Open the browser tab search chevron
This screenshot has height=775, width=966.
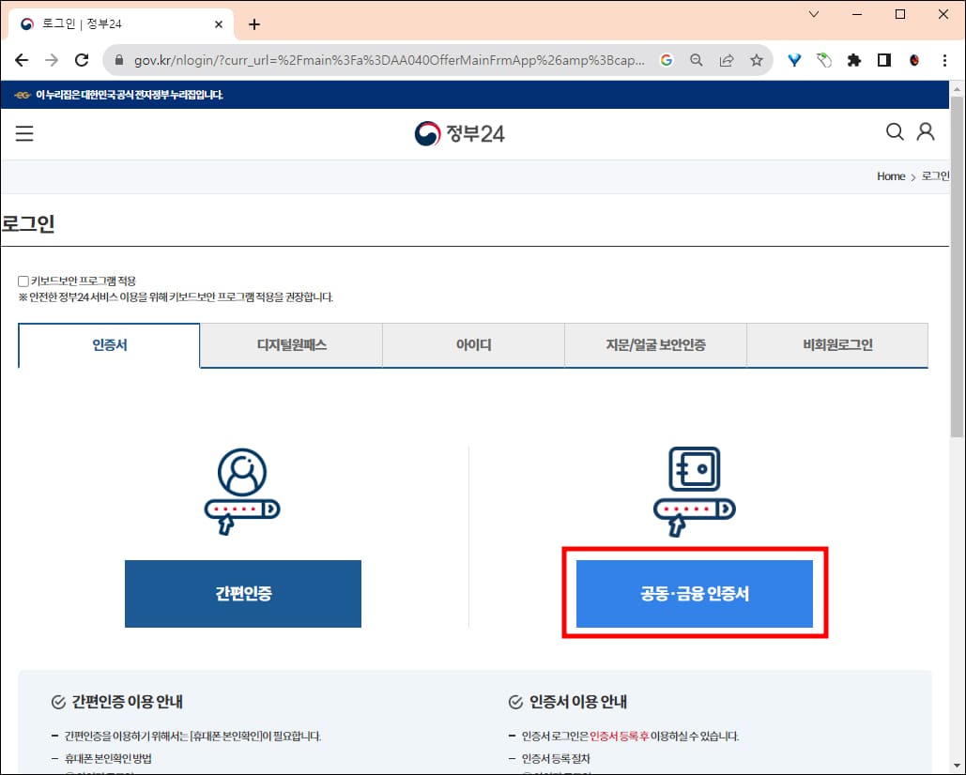[x=813, y=14]
